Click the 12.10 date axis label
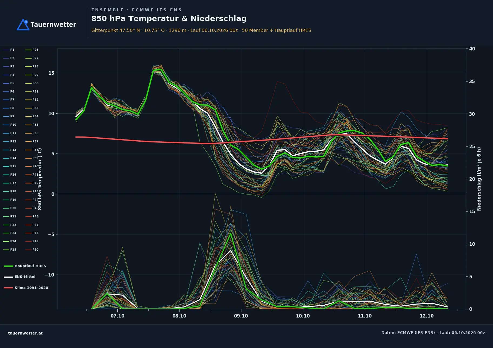 (x=427, y=316)
